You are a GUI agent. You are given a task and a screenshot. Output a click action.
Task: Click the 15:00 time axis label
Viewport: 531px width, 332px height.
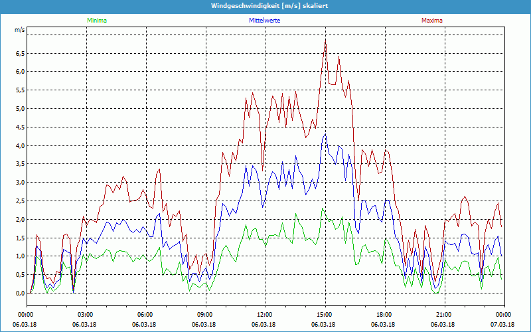point(324,315)
